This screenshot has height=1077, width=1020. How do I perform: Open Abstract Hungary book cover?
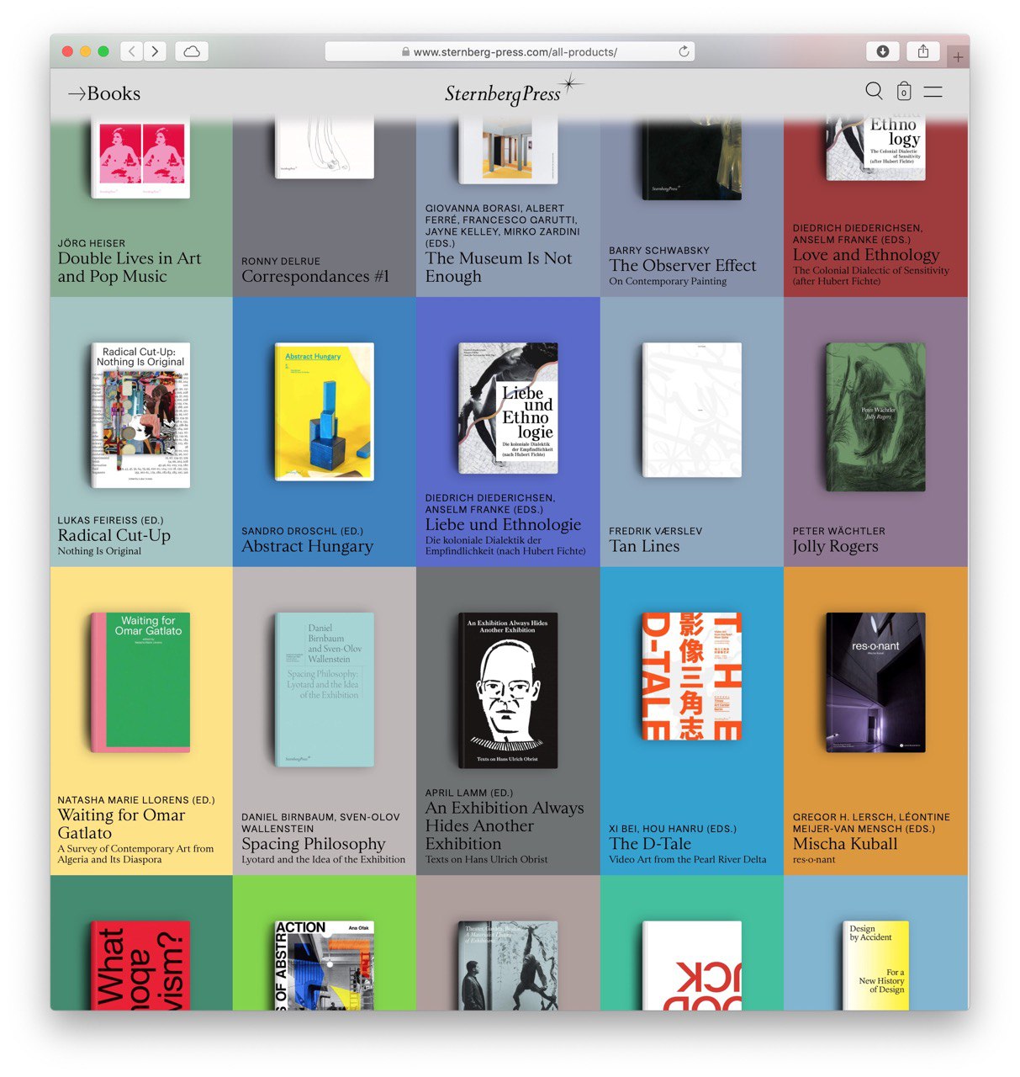point(325,411)
